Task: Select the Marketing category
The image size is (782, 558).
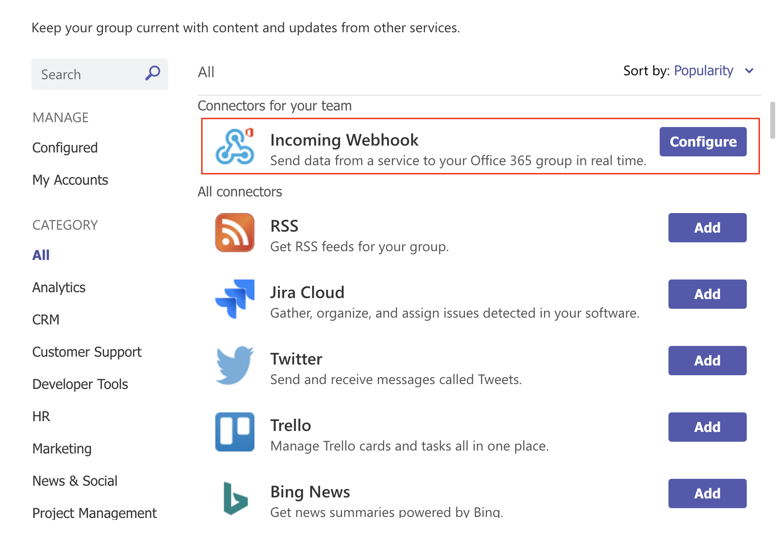Action: point(62,449)
